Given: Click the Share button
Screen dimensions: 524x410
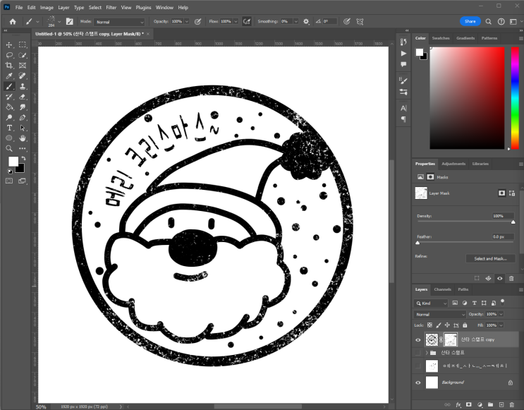Looking at the screenshot, I should click(470, 22).
